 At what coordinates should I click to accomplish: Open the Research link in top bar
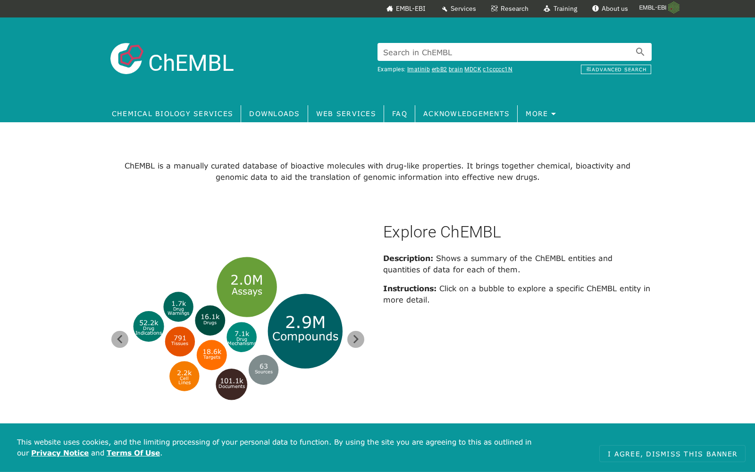(510, 8)
